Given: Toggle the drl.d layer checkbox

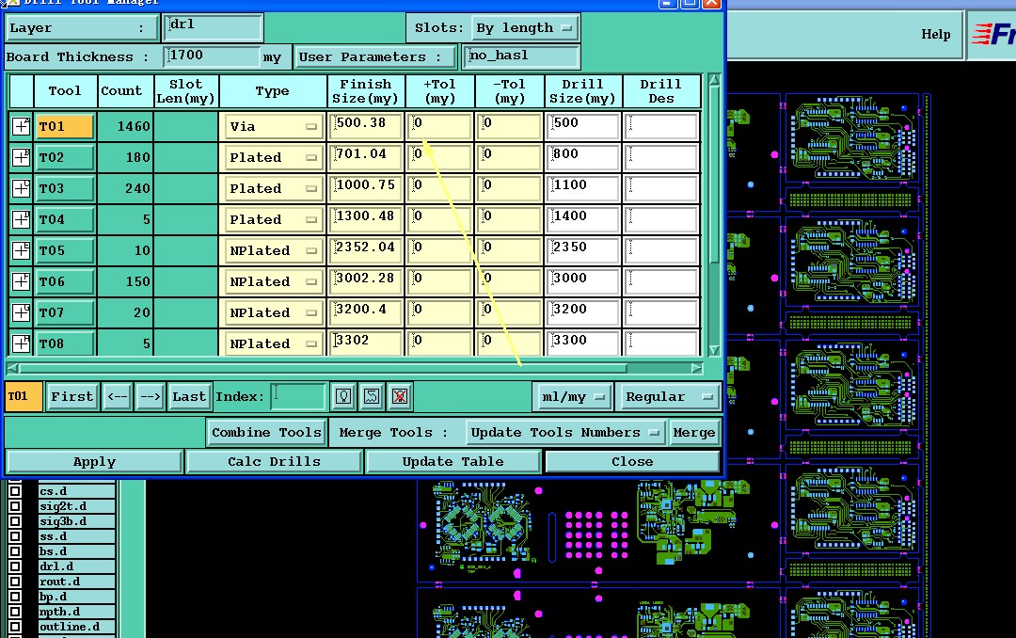Looking at the screenshot, I should [15, 566].
